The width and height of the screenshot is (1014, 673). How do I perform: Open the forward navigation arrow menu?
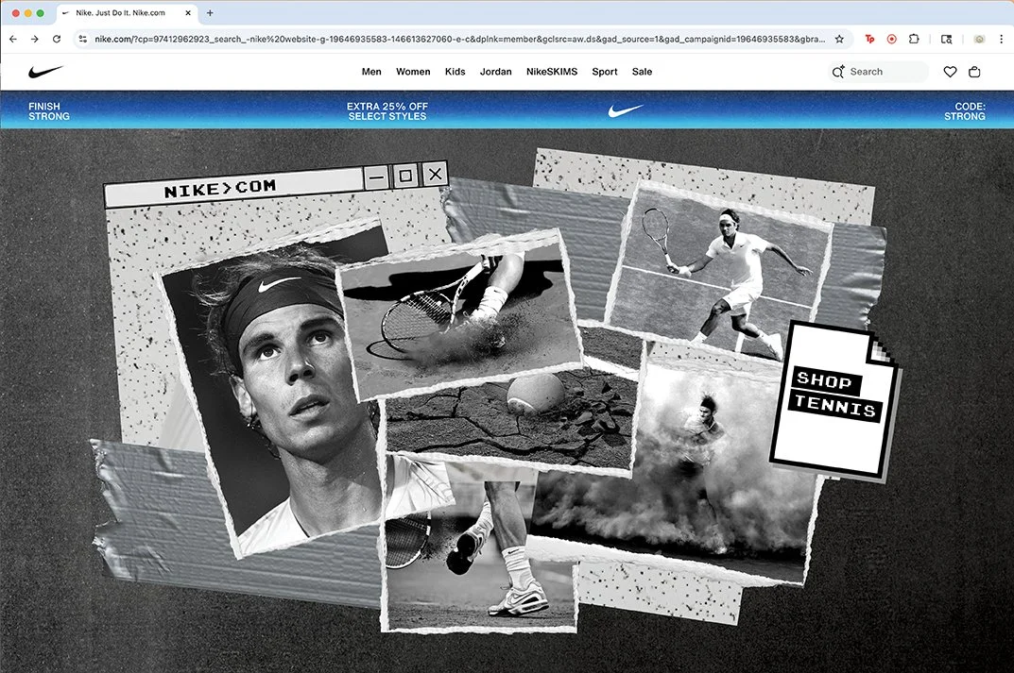[x=35, y=39]
